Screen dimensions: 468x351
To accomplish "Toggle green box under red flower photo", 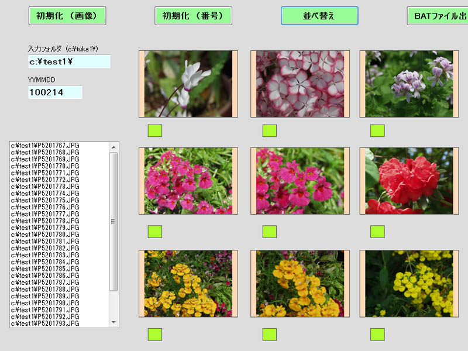I will coord(377,231).
